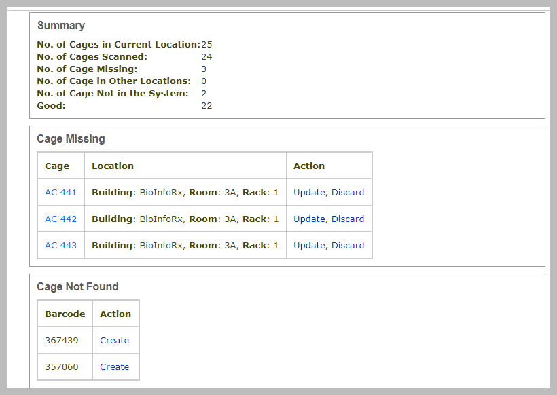Click Update for cage AC 443
The height and width of the screenshot is (395, 557).
click(x=309, y=245)
